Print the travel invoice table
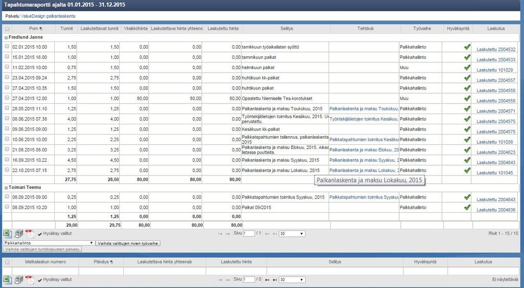This screenshot has height=288, width=524. pyautogui.click(x=19, y=280)
